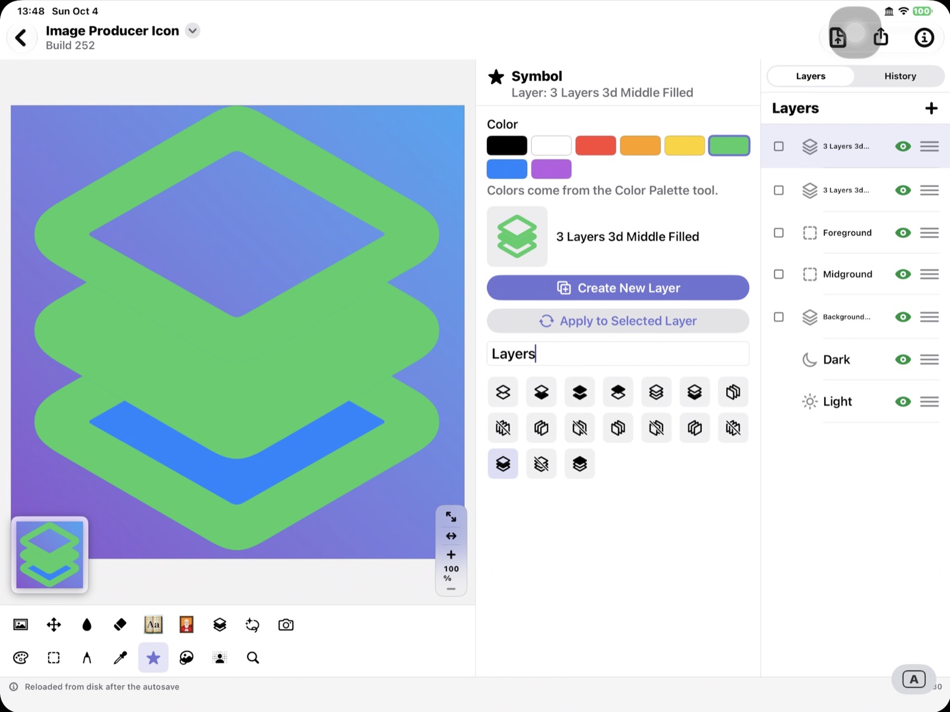The height and width of the screenshot is (712, 950).
Task: Expand the Image Producer Icon title dropdown
Action: click(x=192, y=31)
